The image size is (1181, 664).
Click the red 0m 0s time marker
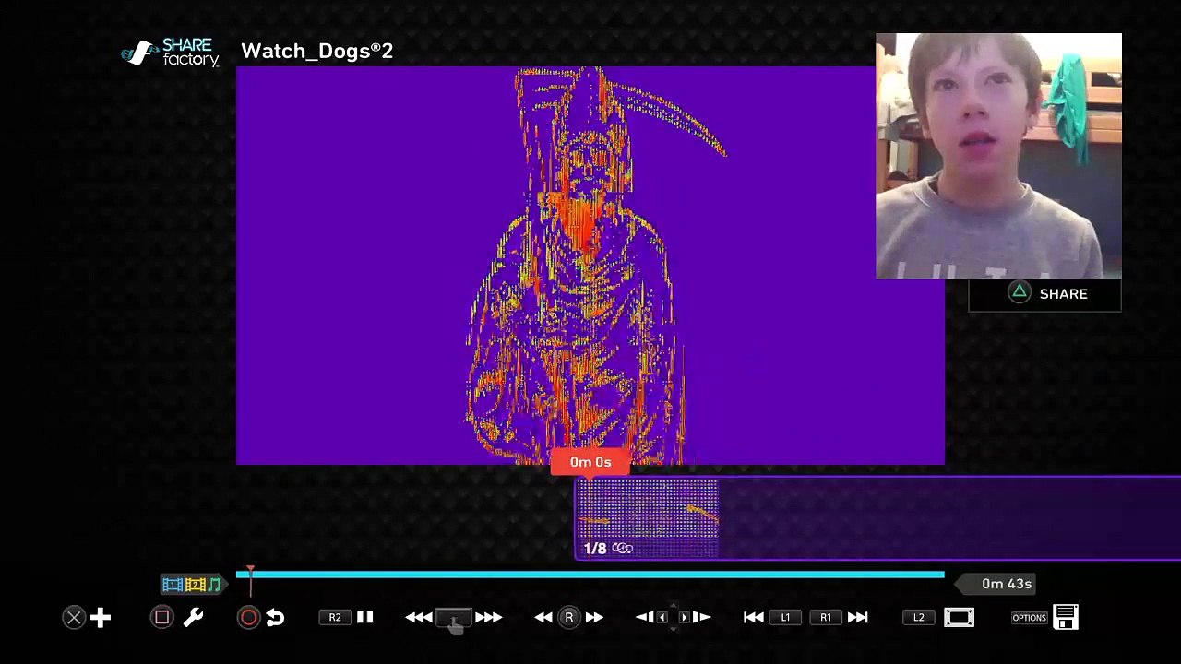590,462
